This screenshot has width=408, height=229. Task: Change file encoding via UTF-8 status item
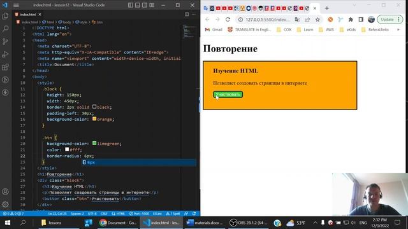click(92, 214)
